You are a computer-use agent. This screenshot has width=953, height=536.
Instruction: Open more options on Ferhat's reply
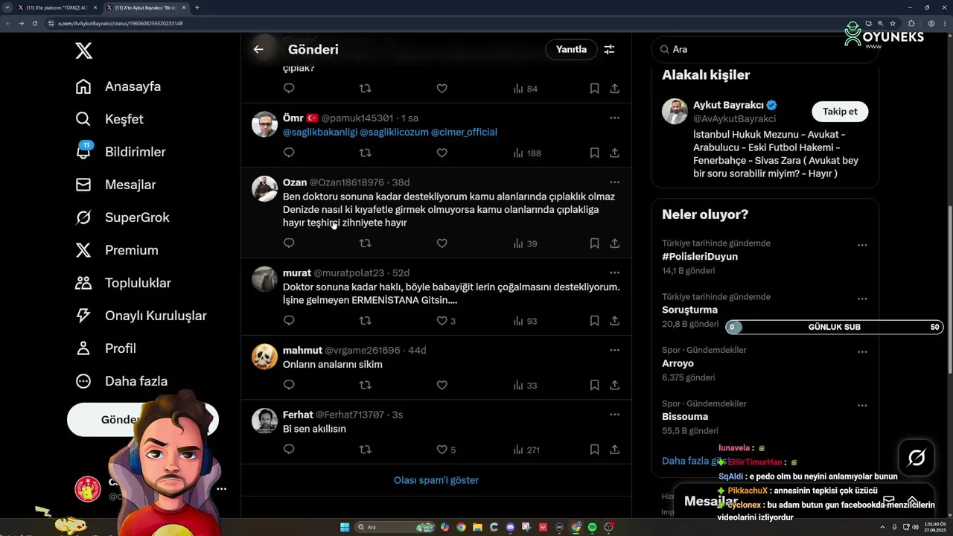(614, 415)
